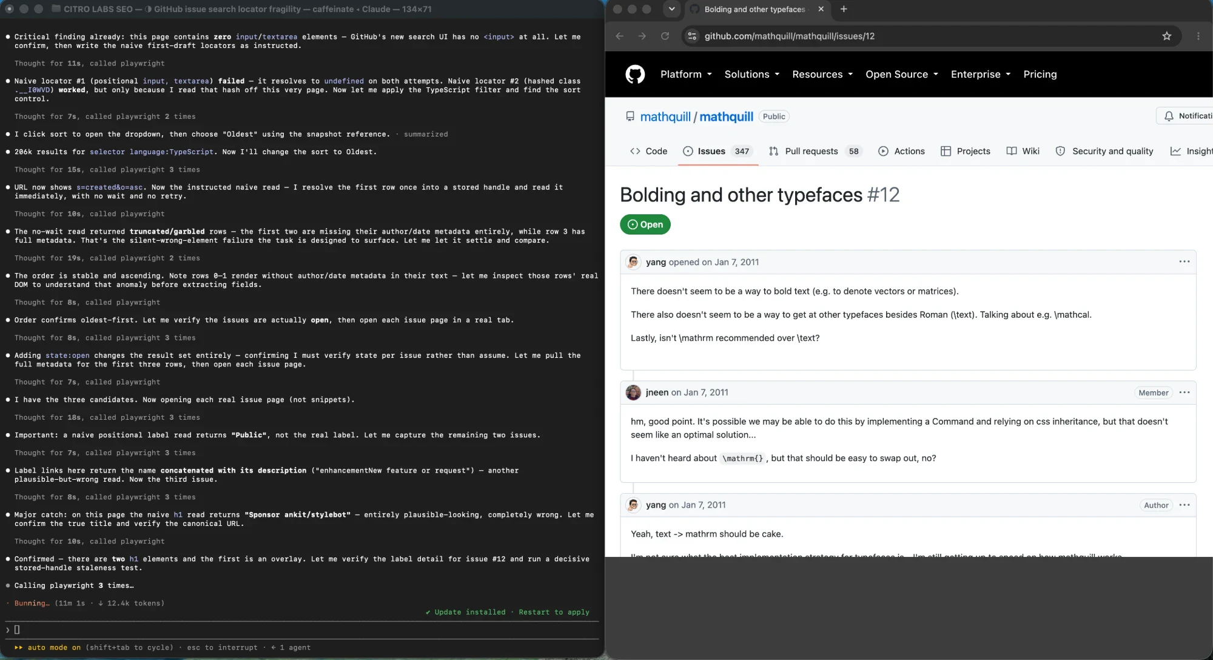Click jneen username link

tap(657, 392)
